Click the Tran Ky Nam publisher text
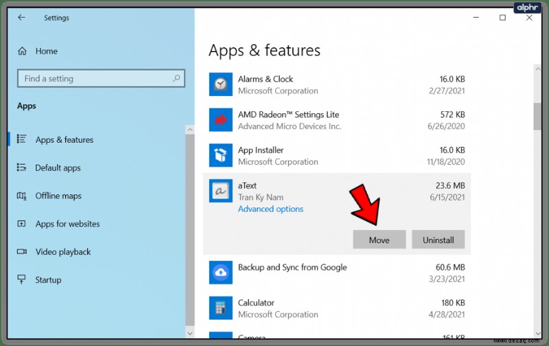Viewport: 549px width, 346px height. pyautogui.click(x=261, y=197)
